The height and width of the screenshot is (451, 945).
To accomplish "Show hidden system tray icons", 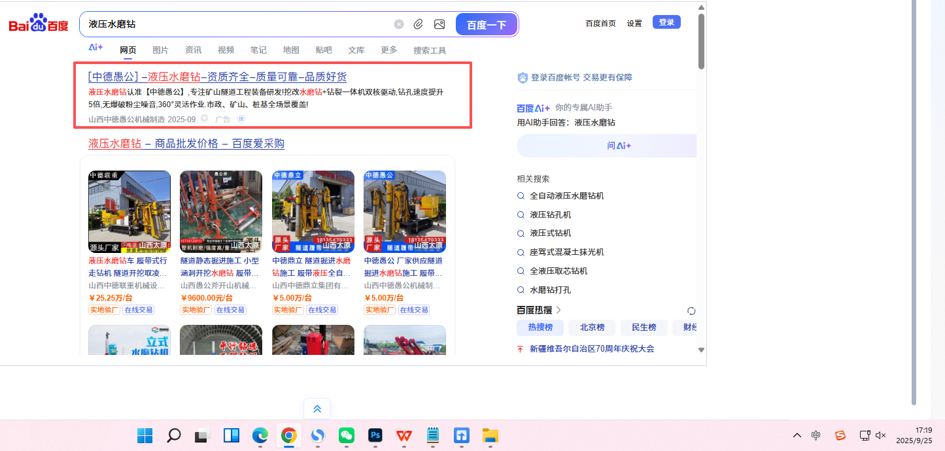I will 797,435.
